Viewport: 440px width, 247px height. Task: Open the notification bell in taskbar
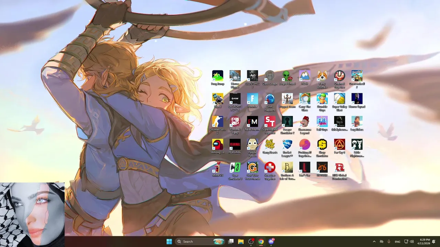click(434, 242)
